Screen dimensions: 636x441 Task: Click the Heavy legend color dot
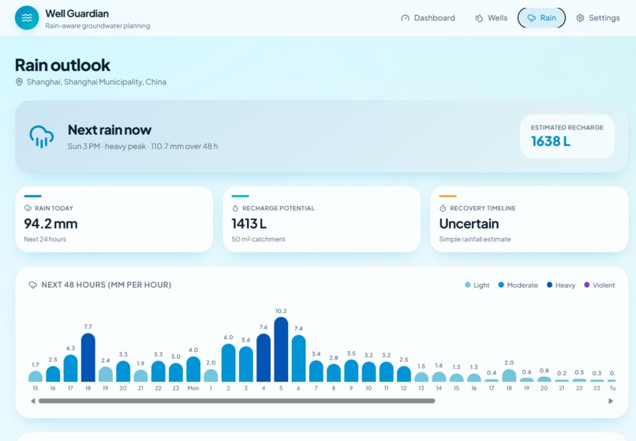coord(550,285)
